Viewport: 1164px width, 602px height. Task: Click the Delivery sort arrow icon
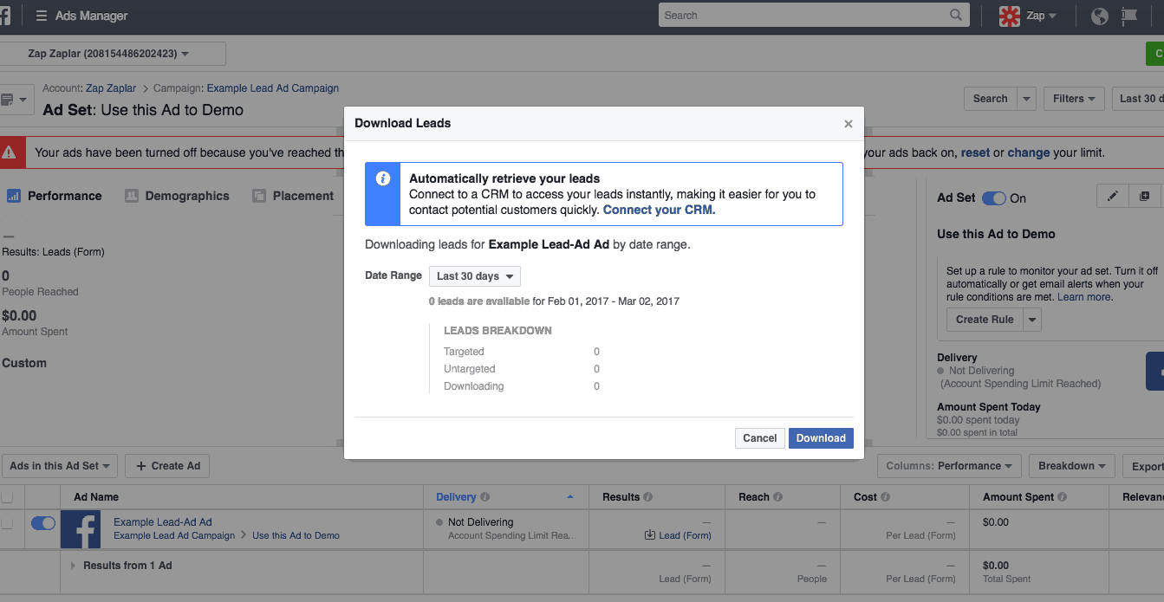pyautogui.click(x=570, y=497)
